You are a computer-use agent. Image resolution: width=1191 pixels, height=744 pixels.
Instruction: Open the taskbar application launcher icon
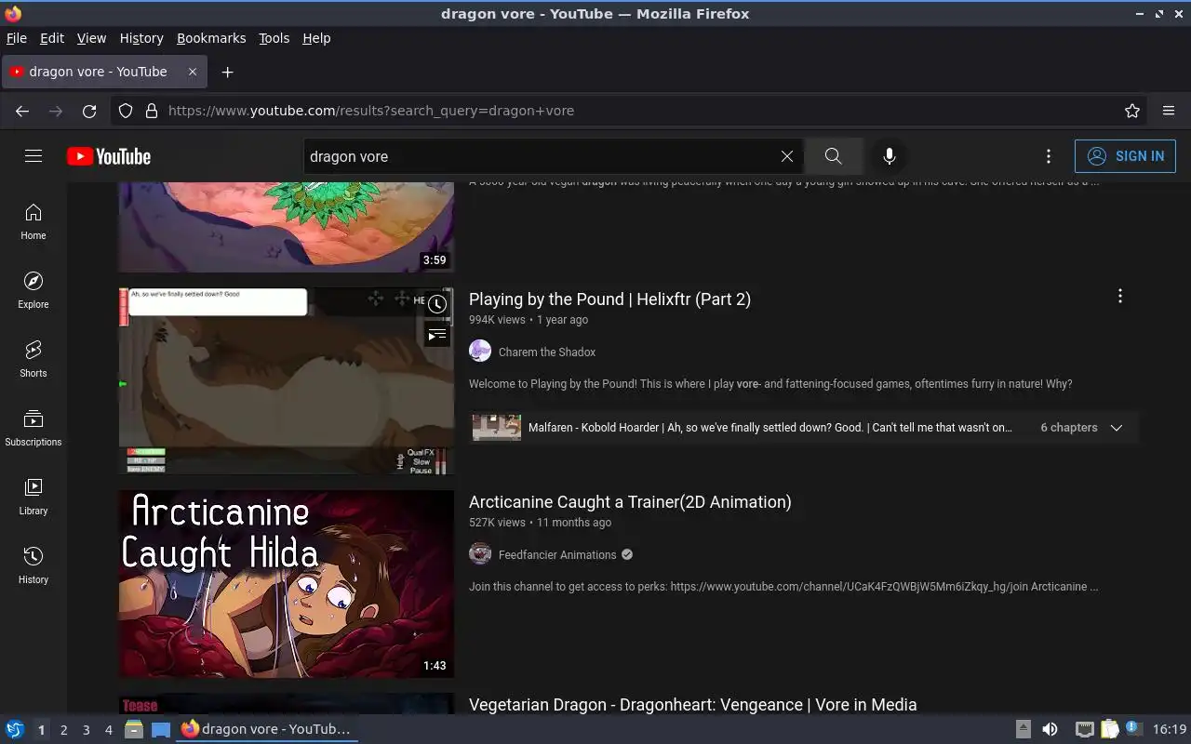point(14,729)
